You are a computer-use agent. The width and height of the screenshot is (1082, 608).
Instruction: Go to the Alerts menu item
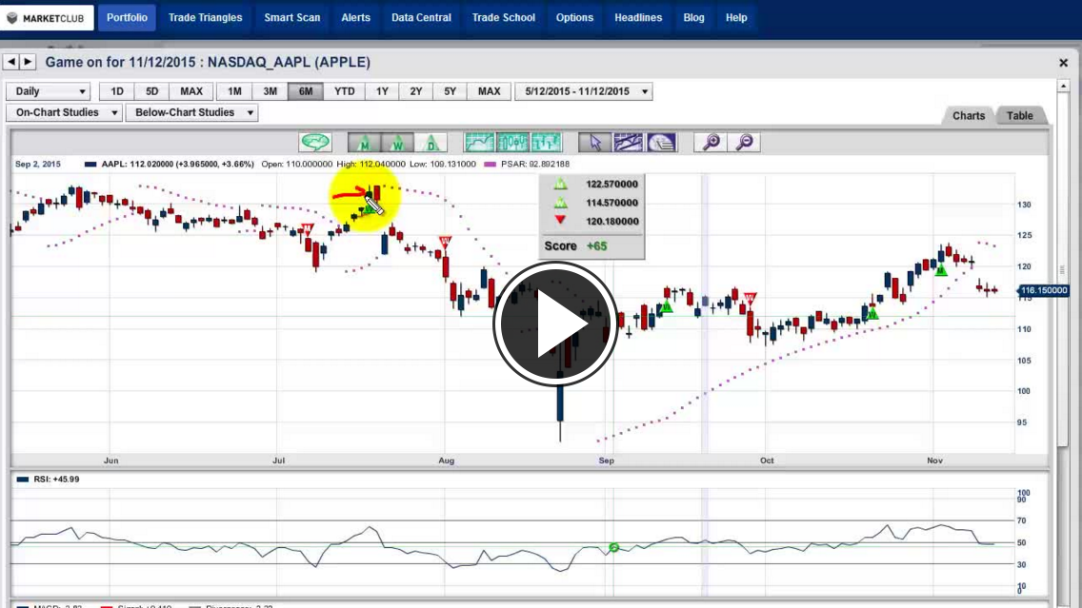(x=355, y=18)
